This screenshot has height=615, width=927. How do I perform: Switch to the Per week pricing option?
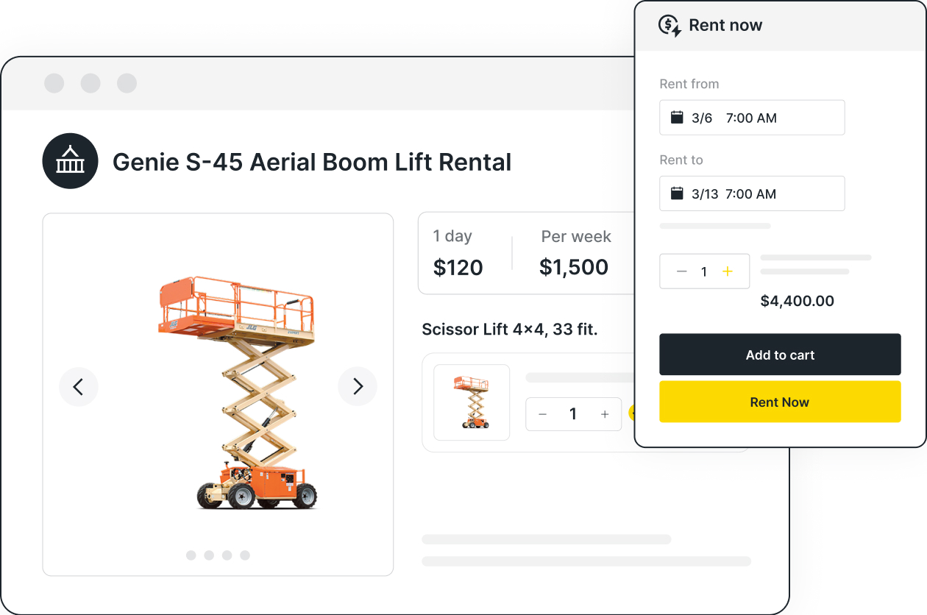575,252
